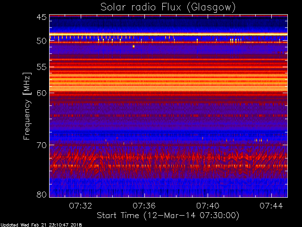Click the 07:36 time tick label
The image size is (302, 227).
pos(144,206)
